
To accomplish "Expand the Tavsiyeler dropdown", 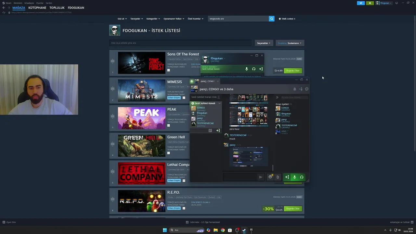I will coord(136,19).
